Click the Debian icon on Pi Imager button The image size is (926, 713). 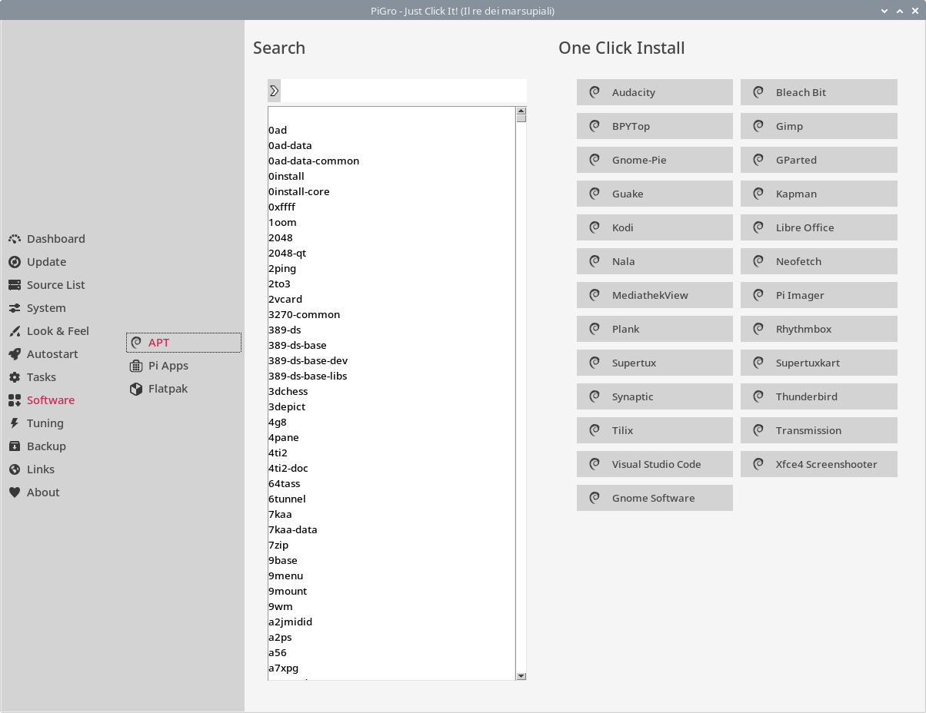pyautogui.click(x=758, y=295)
